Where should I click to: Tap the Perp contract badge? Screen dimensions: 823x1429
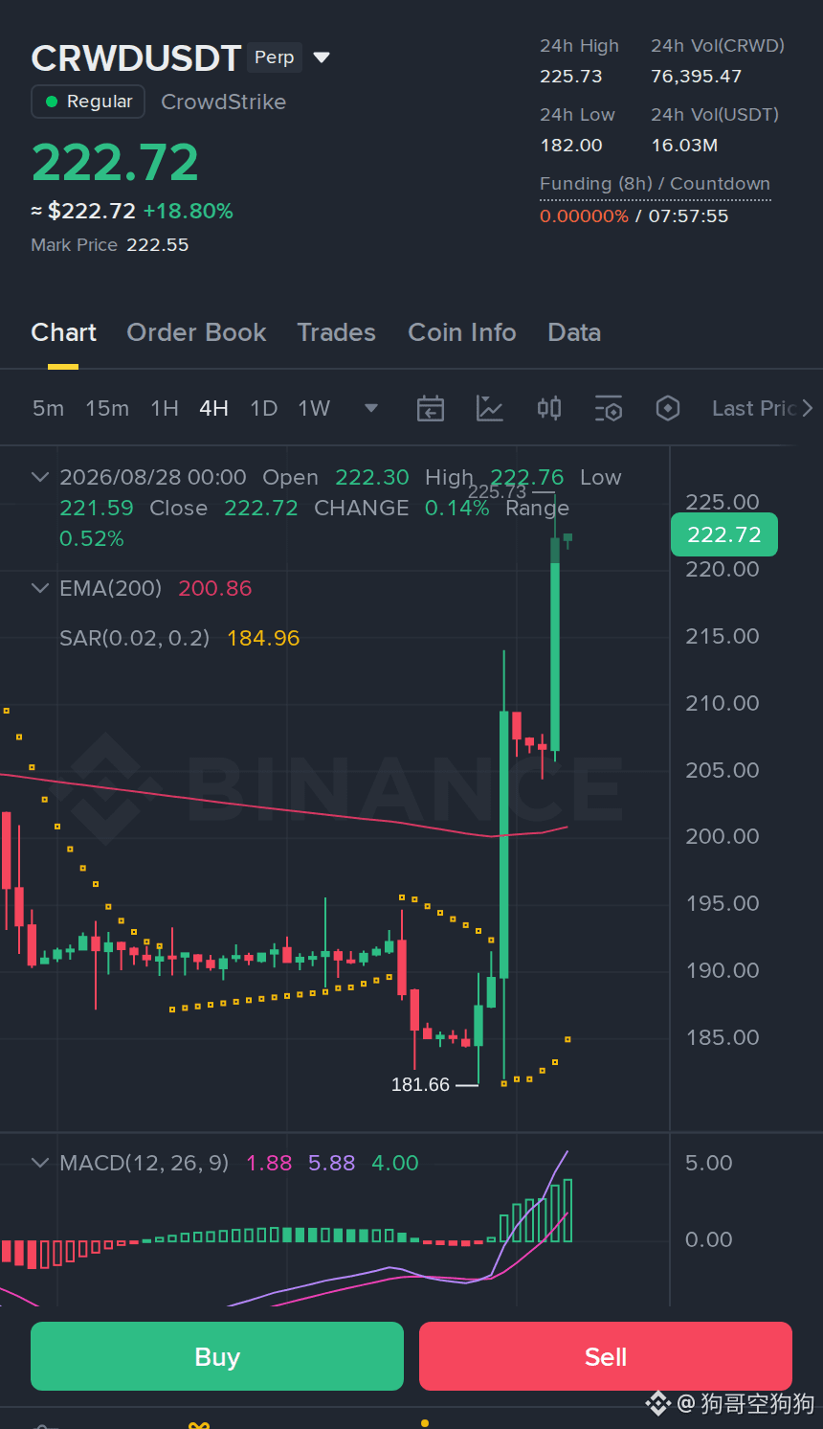(275, 57)
